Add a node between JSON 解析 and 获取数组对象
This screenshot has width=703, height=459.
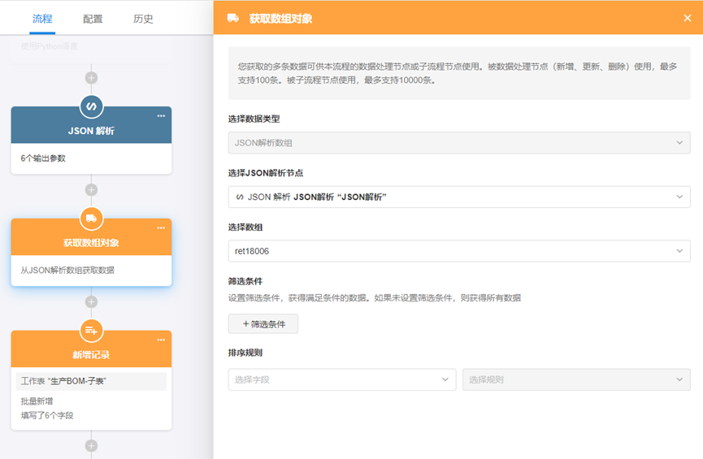pos(91,190)
